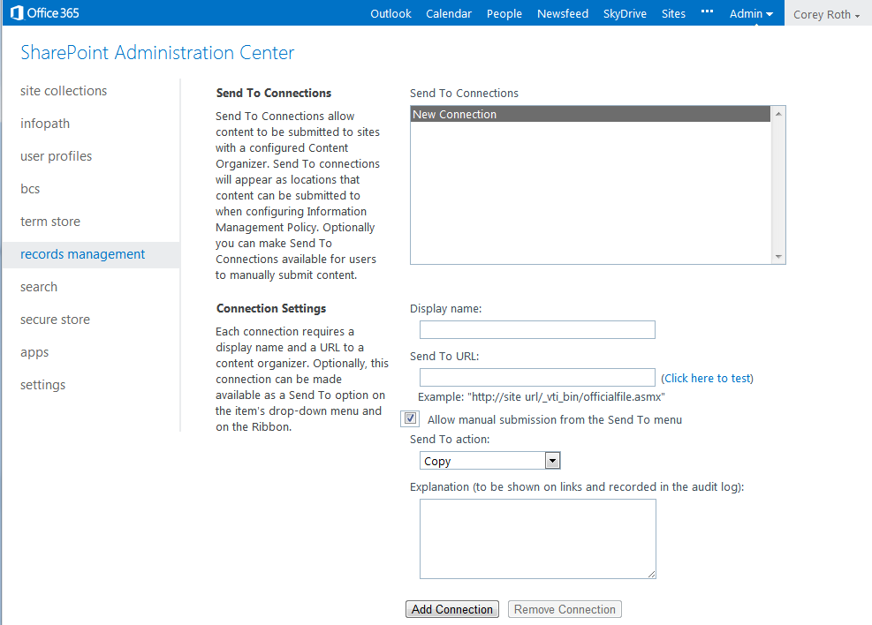Click the ellipsis more-links icon
The width and height of the screenshot is (872, 625).
click(x=707, y=11)
